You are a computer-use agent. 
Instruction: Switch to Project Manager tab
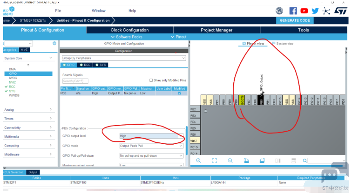pos(217,30)
